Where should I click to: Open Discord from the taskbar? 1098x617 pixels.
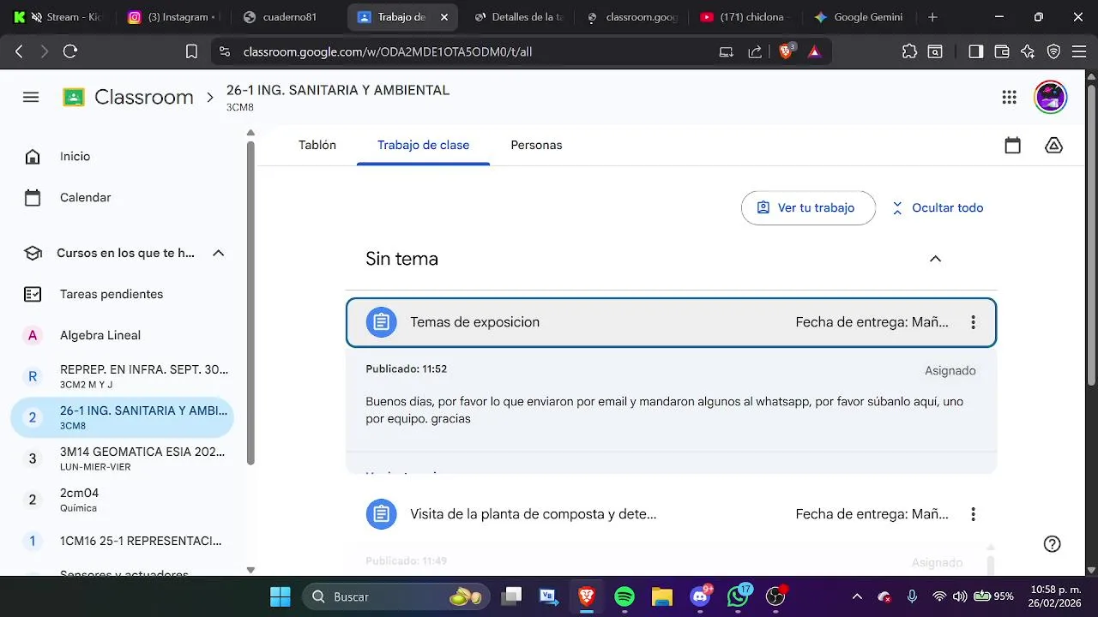[x=700, y=596]
